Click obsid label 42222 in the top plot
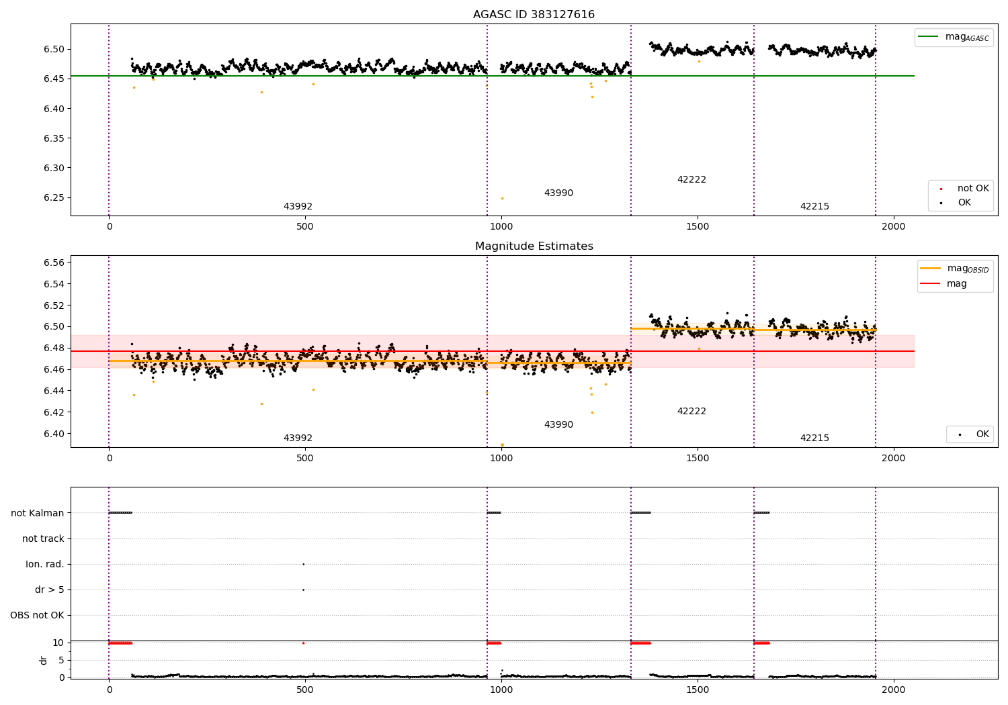Image resolution: width=1008 pixels, height=705 pixels. coord(691,180)
